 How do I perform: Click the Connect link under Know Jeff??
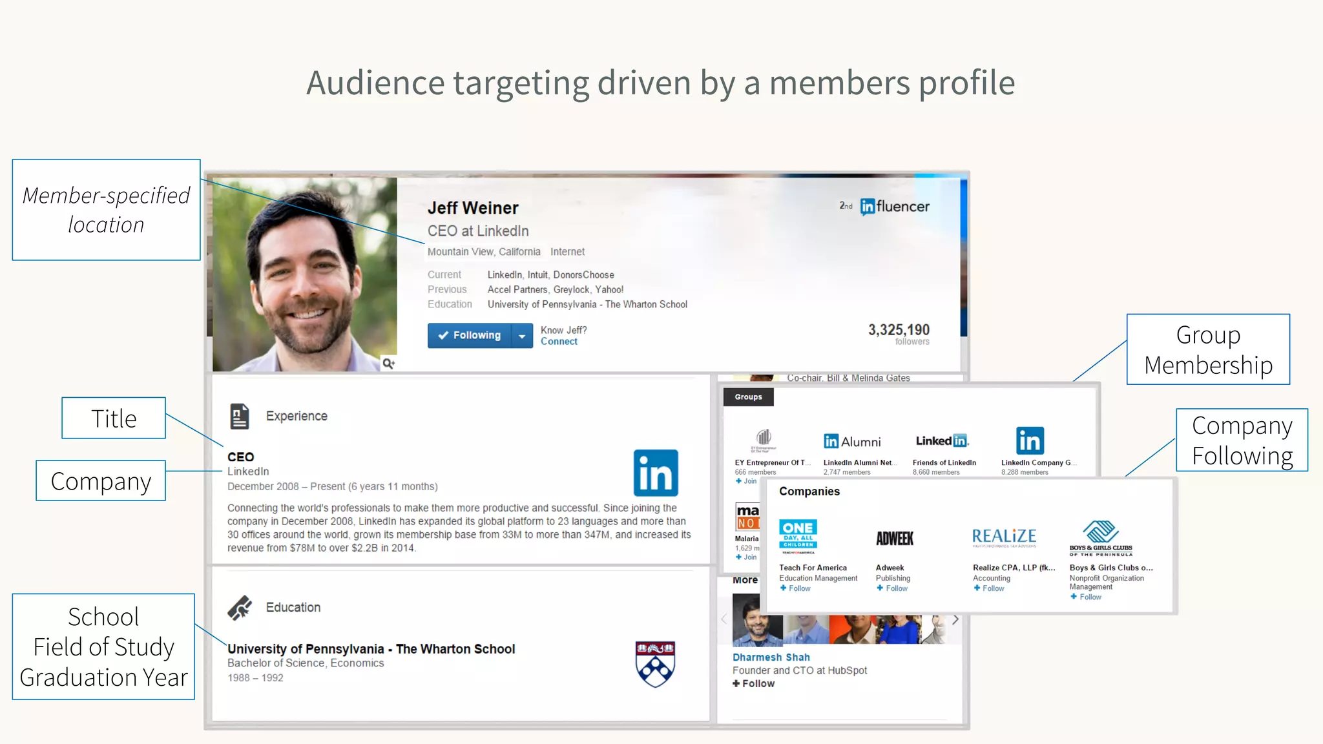coord(559,342)
